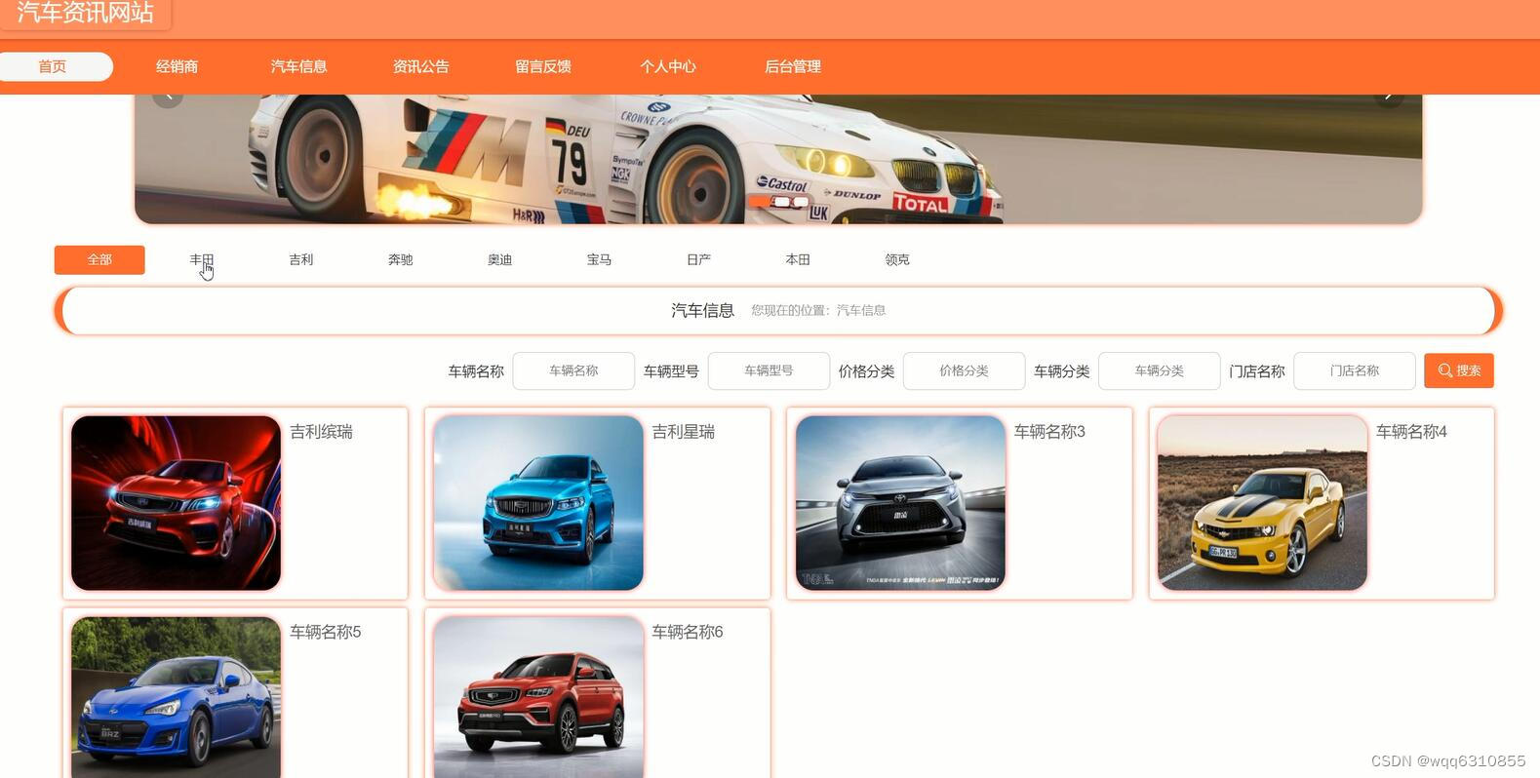Open 个人中心 menu item

[x=668, y=66]
